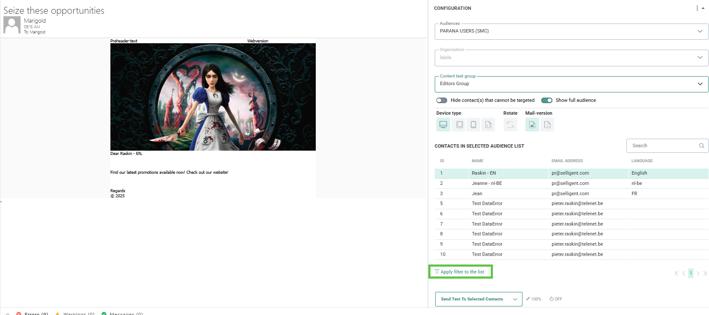Open the Messages (0) tab
This screenshot has height=315, width=709.
click(122, 314)
